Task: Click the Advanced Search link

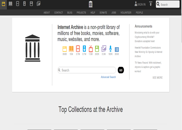Action: pyautogui.click(x=108, y=77)
